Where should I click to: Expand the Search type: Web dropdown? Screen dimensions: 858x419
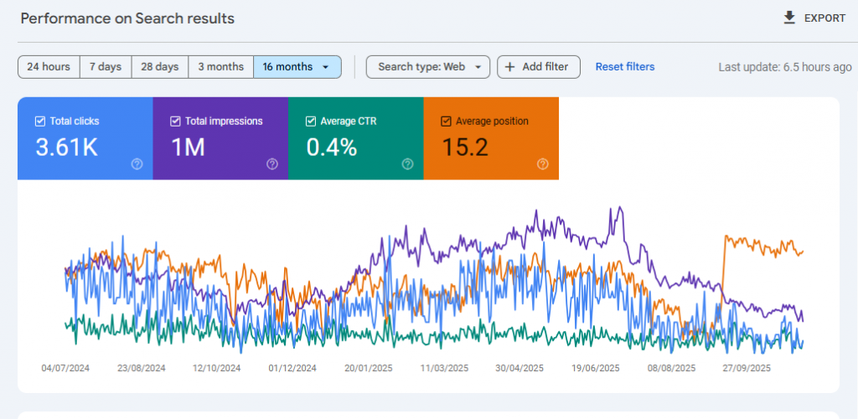coord(427,67)
